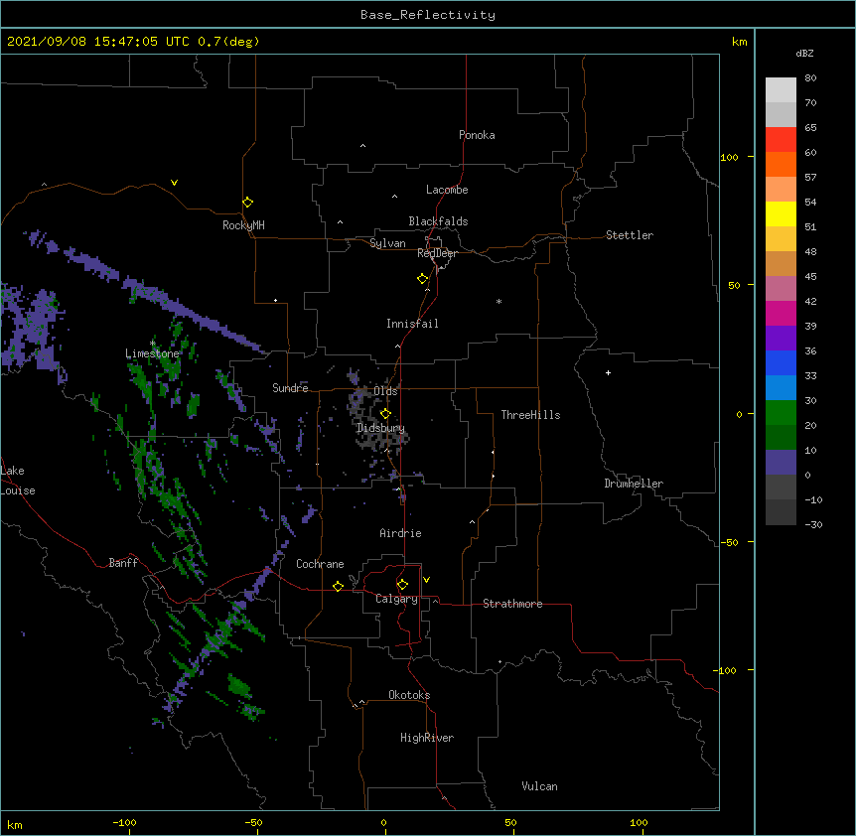This screenshot has width=856, height=836.
Task: Click the RockyMH town label
Action: click(243, 225)
